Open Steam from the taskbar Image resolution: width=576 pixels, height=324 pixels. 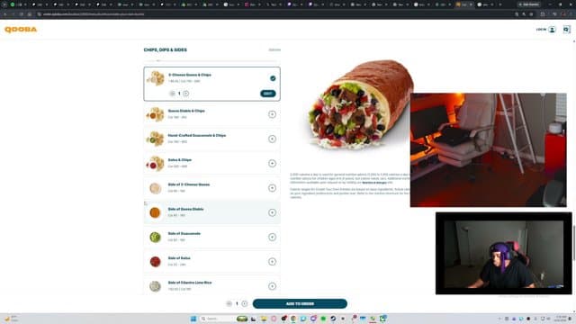click(x=333, y=319)
